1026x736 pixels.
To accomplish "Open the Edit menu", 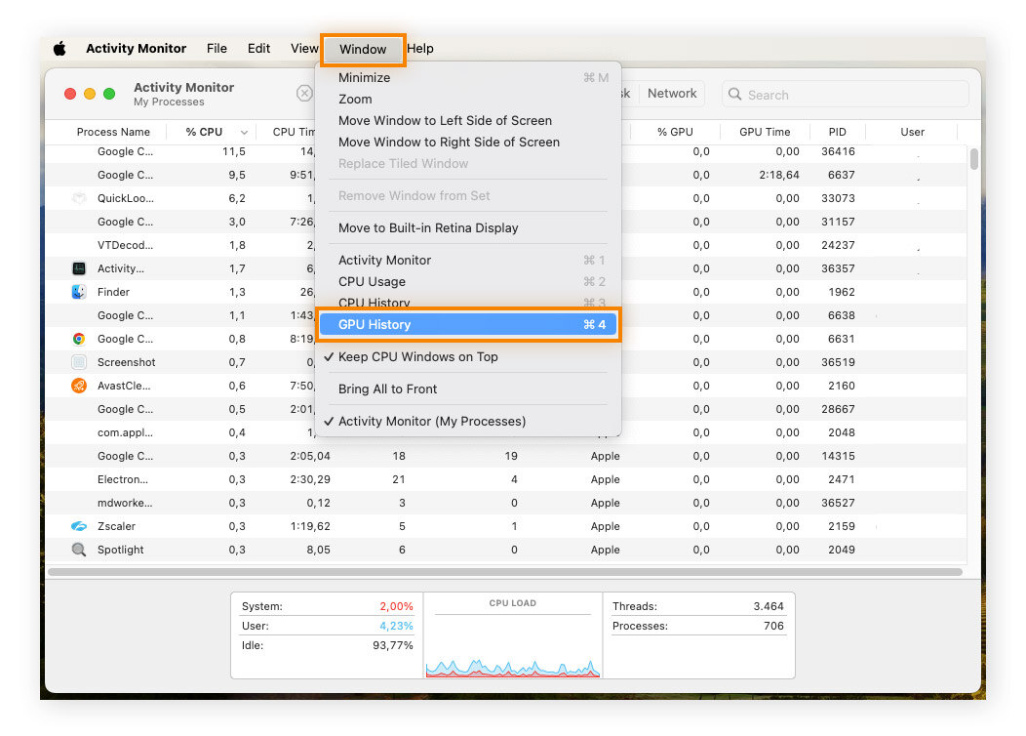I will [259, 49].
